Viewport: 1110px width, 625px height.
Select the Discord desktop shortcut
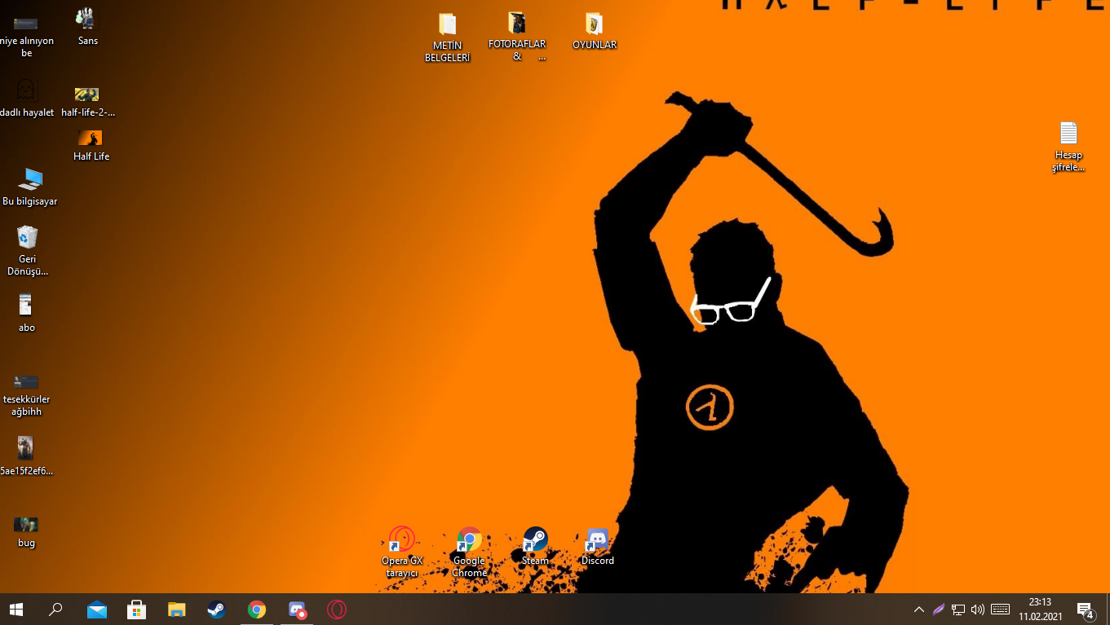pos(597,546)
